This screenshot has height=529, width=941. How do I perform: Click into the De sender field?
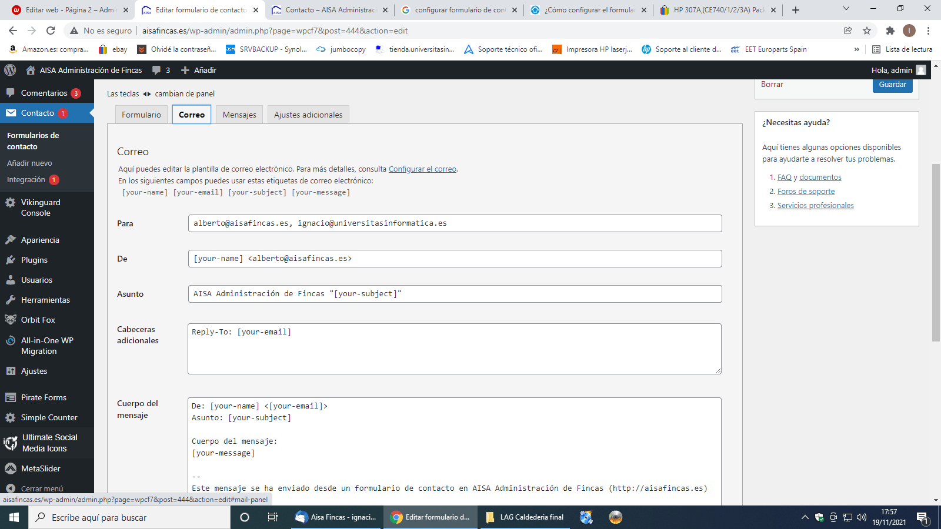coord(455,259)
